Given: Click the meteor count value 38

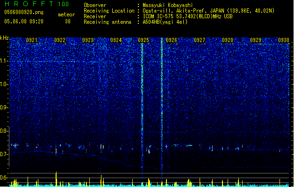Looking at the screenshot, I should point(68,22).
